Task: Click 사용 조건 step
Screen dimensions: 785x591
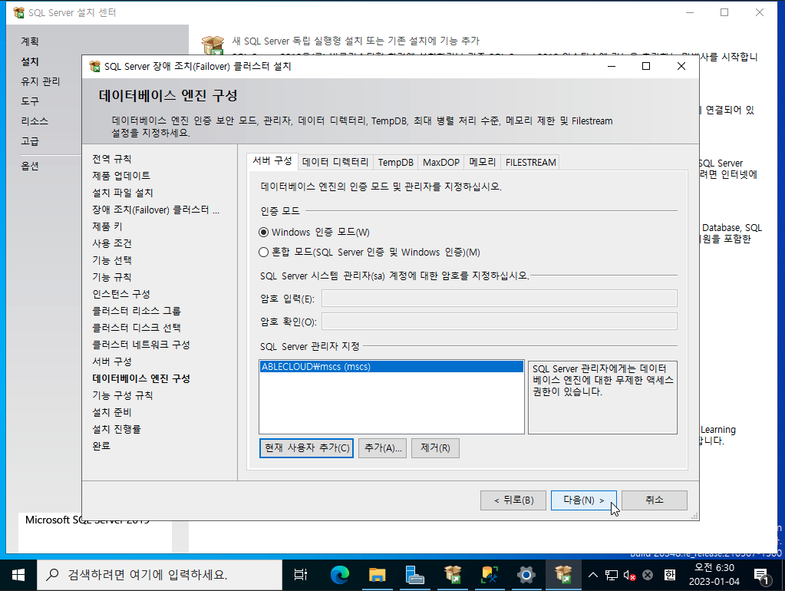Action: pos(111,243)
